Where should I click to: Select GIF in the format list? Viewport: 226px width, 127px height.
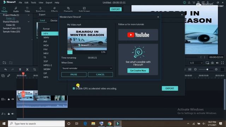coord(45,73)
